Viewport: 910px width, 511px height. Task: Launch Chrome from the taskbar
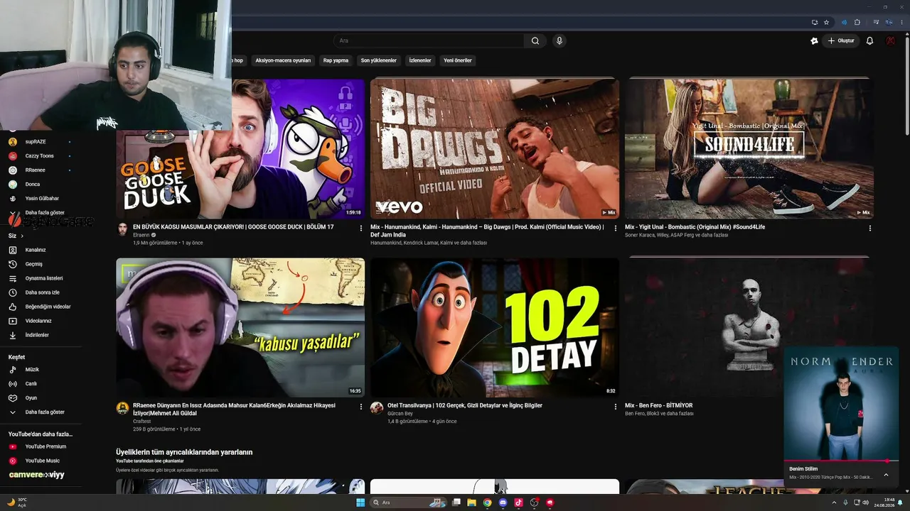(x=487, y=502)
